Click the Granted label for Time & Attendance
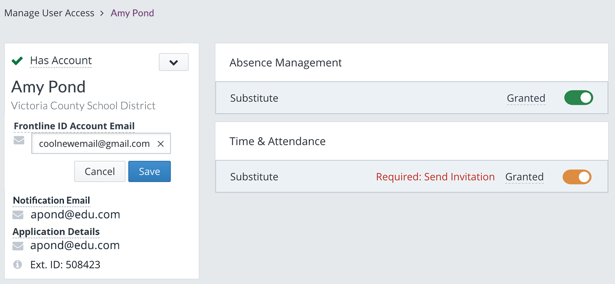The width and height of the screenshot is (615, 284). click(x=524, y=177)
